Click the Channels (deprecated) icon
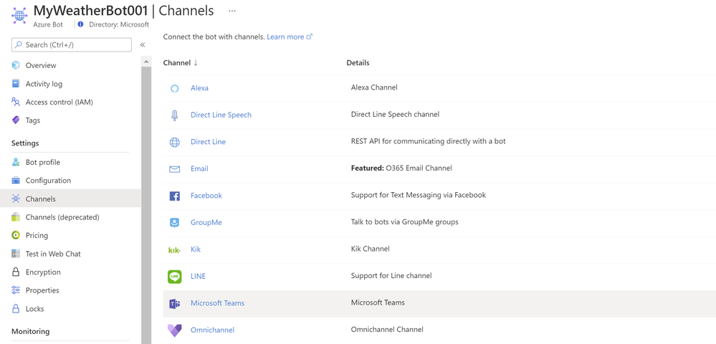The image size is (716, 344). [16, 217]
